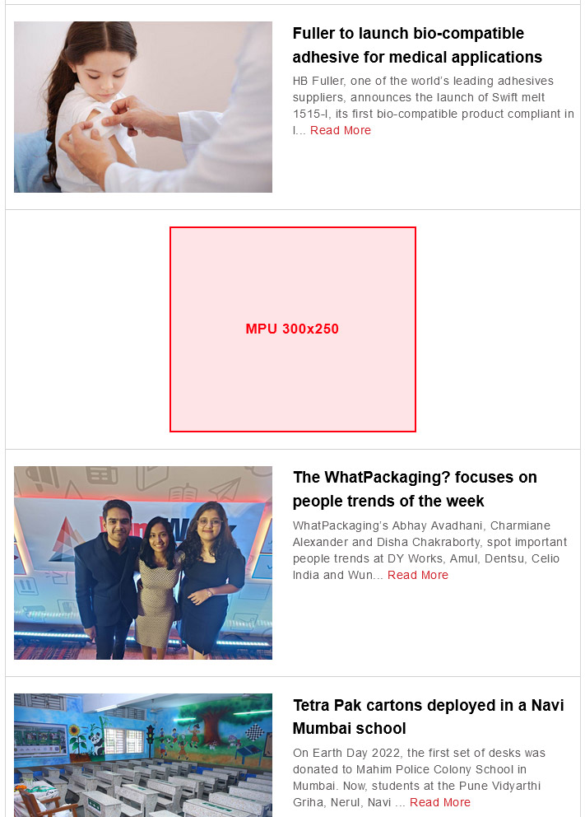
Task: Click Read More under the Fuller article
Action: point(341,130)
